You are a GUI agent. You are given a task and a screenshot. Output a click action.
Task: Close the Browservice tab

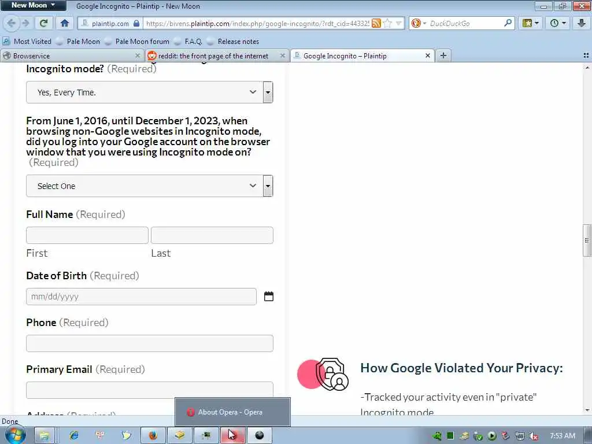click(138, 56)
